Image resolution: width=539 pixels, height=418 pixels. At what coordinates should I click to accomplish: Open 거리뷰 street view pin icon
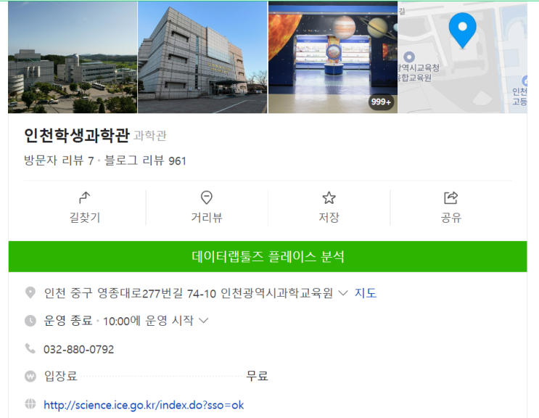(206, 197)
